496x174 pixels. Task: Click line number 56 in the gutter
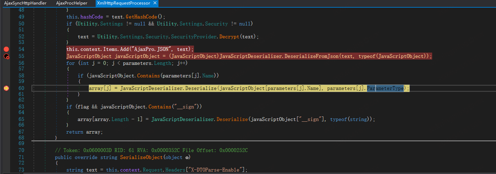click(21, 63)
